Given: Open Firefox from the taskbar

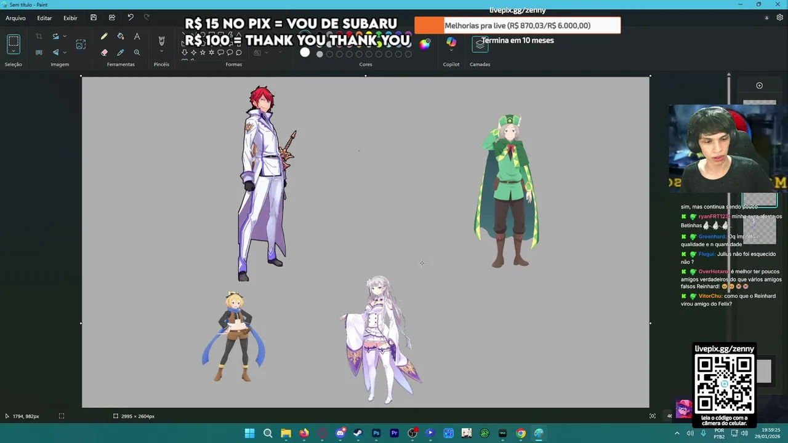Looking at the screenshot, I should pyautogui.click(x=304, y=433).
